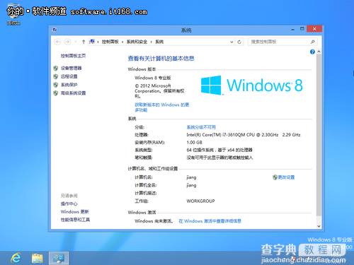
Task: Go up one level with the up arrow
Action: 84,42
